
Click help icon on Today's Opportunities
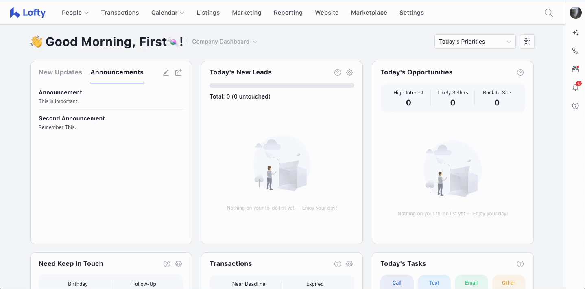(x=520, y=72)
